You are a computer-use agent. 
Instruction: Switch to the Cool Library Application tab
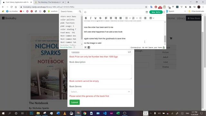pyautogui.click(x=17, y=2)
